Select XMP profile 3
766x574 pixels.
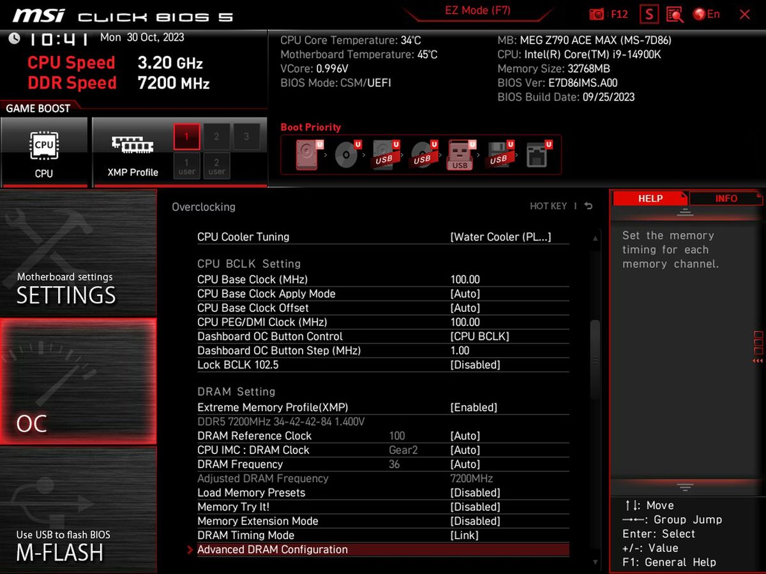[246, 136]
